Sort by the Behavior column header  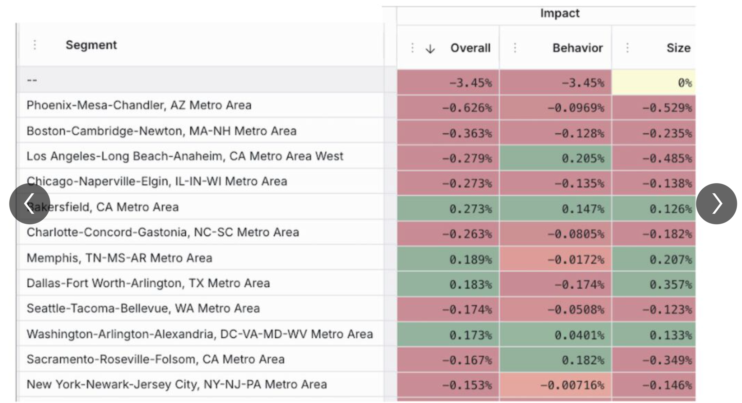pos(577,48)
